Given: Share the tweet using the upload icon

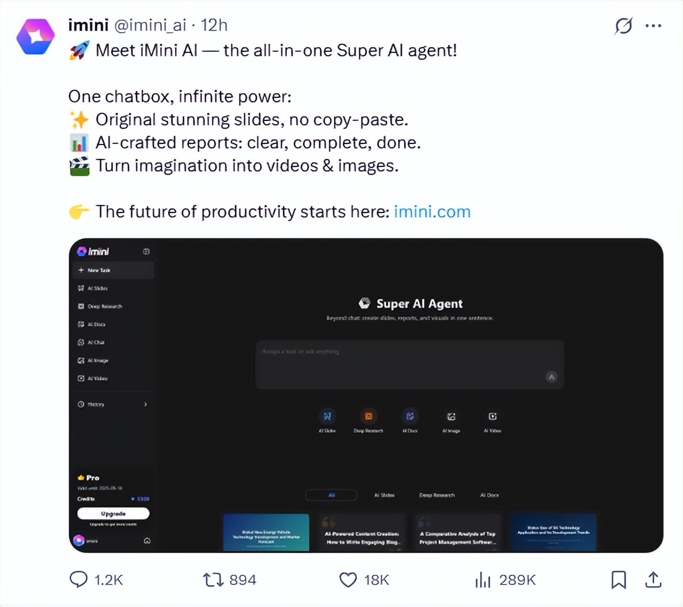Looking at the screenshot, I should (653, 579).
